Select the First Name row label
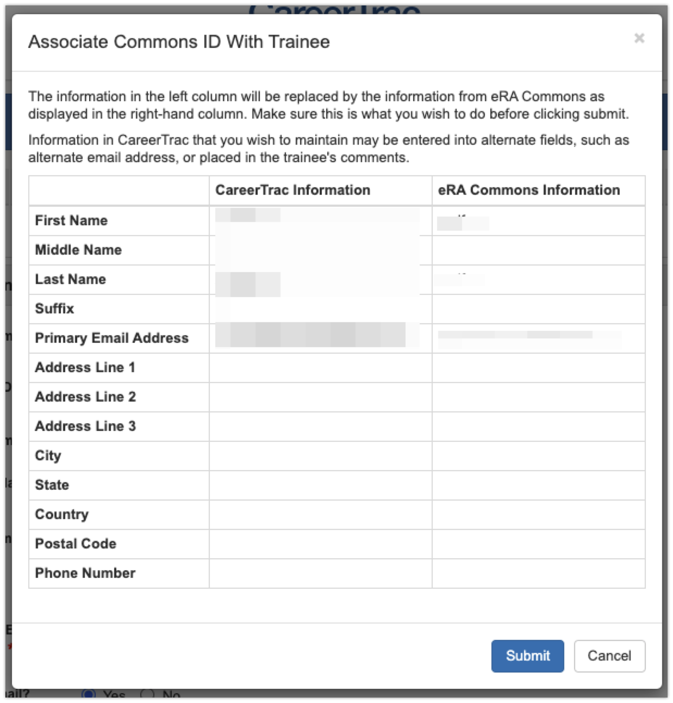This screenshot has width=673, height=703. [71, 220]
